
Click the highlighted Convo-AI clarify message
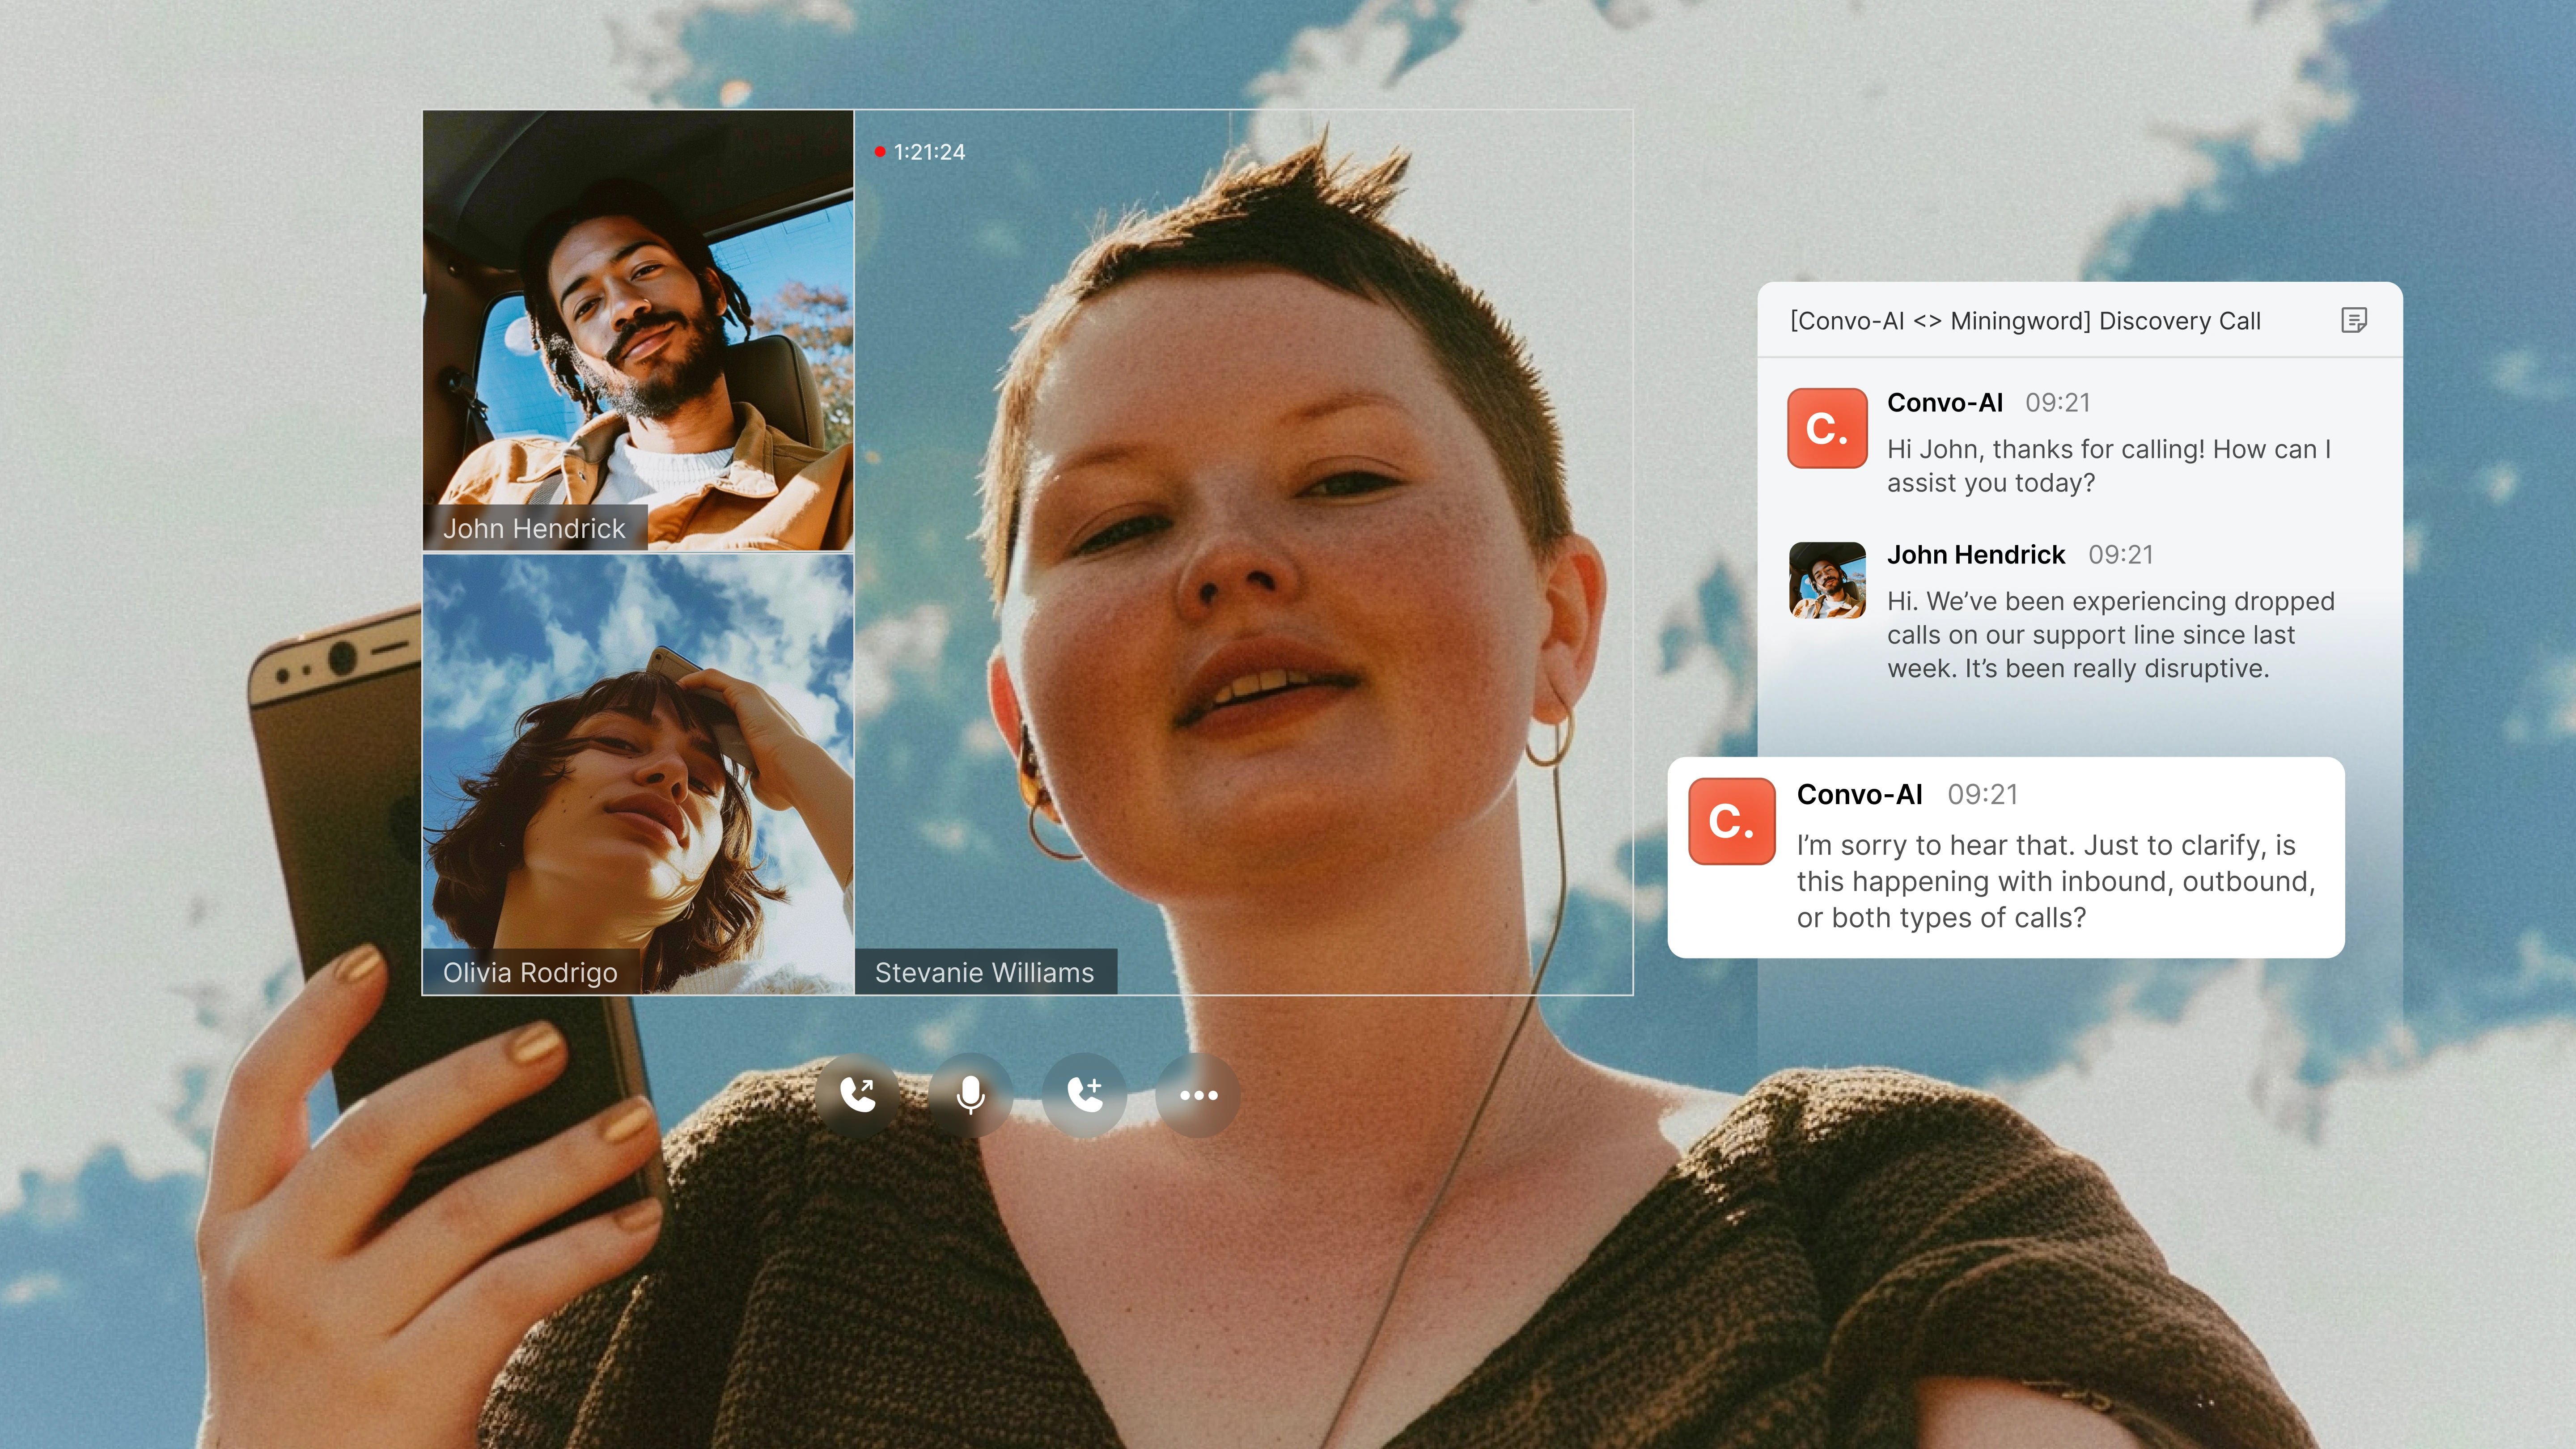2055,881
